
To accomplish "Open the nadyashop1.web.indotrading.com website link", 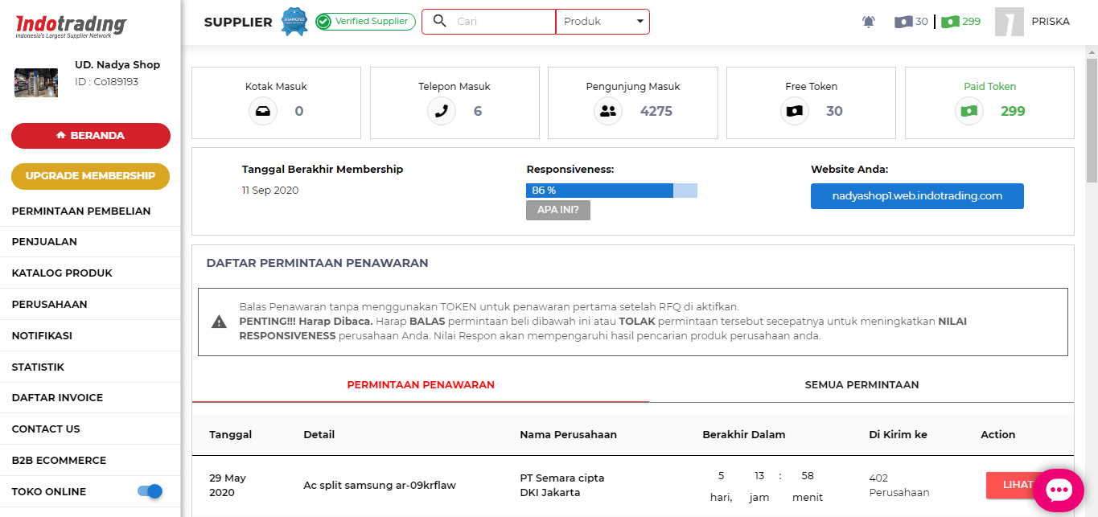I will pos(916,195).
